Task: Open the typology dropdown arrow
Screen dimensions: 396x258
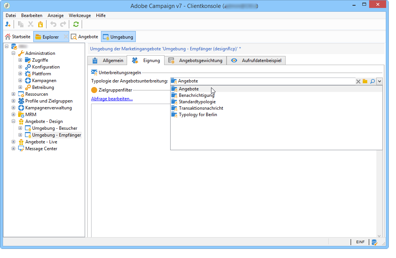Action: coord(379,81)
